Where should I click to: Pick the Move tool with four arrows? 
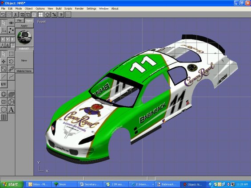tap(4, 61)
